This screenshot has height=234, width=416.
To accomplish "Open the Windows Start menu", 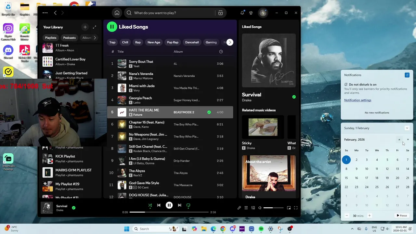I will point(126,229).
